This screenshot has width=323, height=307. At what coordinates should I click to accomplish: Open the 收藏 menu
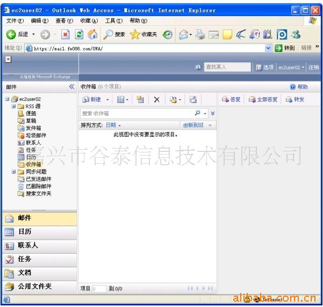pos(89,21)
